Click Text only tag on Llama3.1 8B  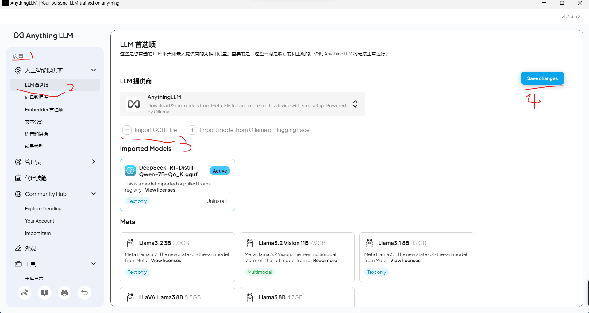376,272
